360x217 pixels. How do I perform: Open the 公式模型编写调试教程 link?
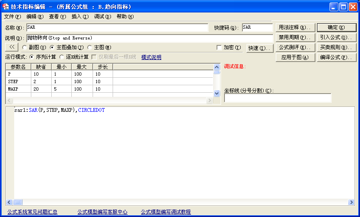point(166,212)
